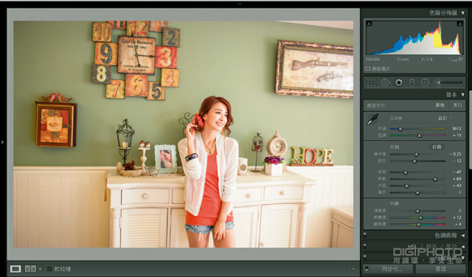The width and height of the screenshot is (472, 277).
Task: Click the tint value +11 field
Action: pyautogui.click(x=457, y=136)
